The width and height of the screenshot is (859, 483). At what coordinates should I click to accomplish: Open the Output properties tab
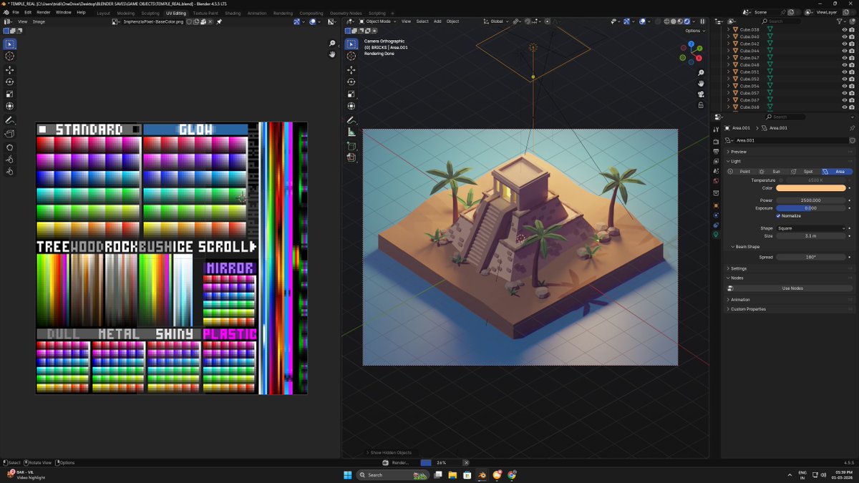point(716,152)
